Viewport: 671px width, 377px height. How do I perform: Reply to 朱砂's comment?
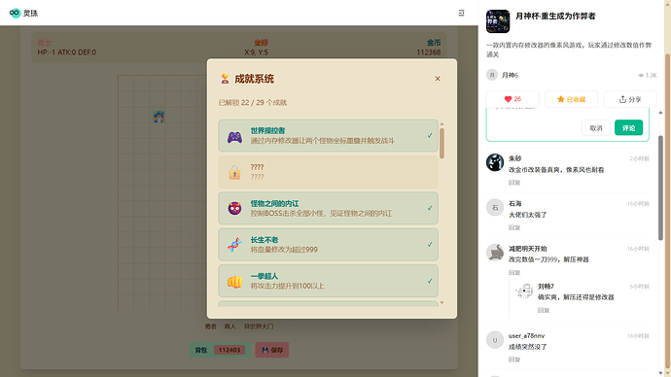[x=514, y=183]
